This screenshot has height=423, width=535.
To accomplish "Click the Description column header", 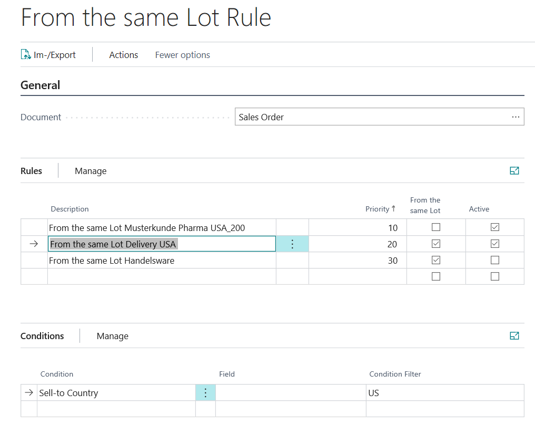I will (x=70, y=209).
